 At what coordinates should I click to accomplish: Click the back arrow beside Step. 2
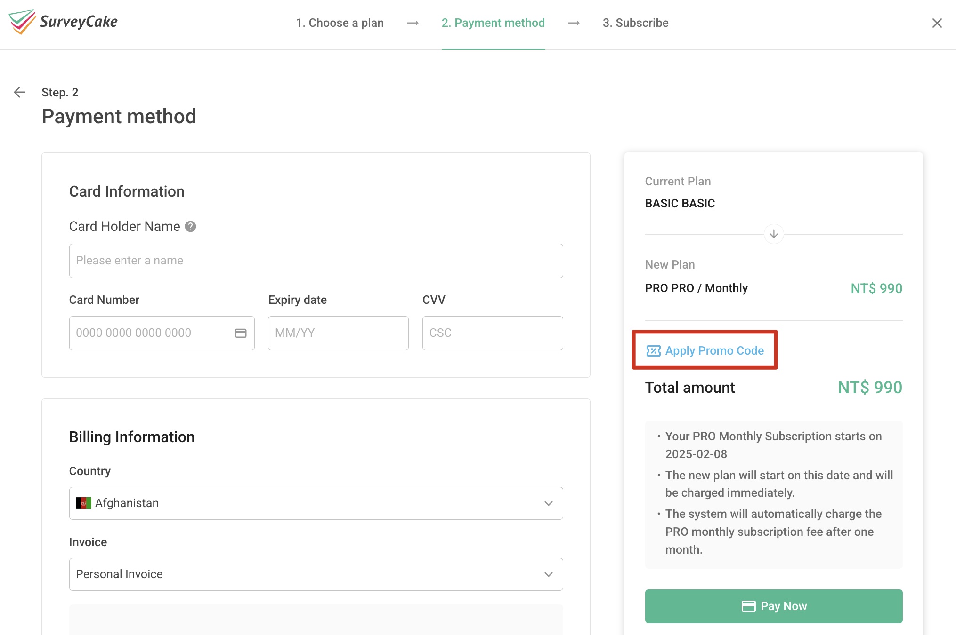19,92
